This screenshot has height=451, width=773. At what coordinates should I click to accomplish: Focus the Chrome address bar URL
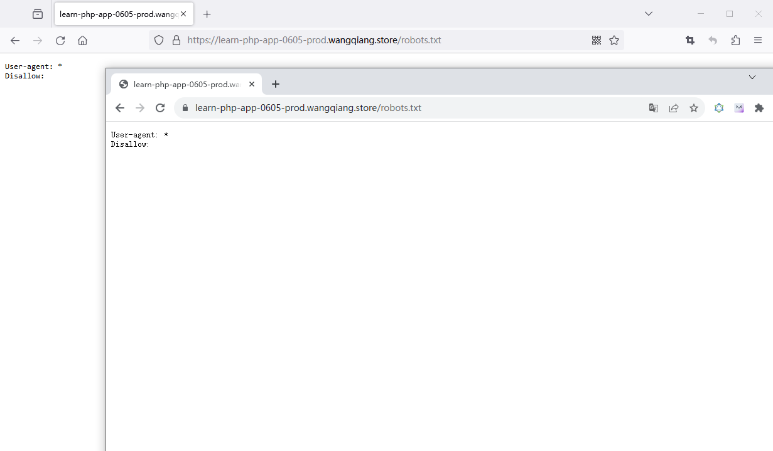[x=308, y=108]
